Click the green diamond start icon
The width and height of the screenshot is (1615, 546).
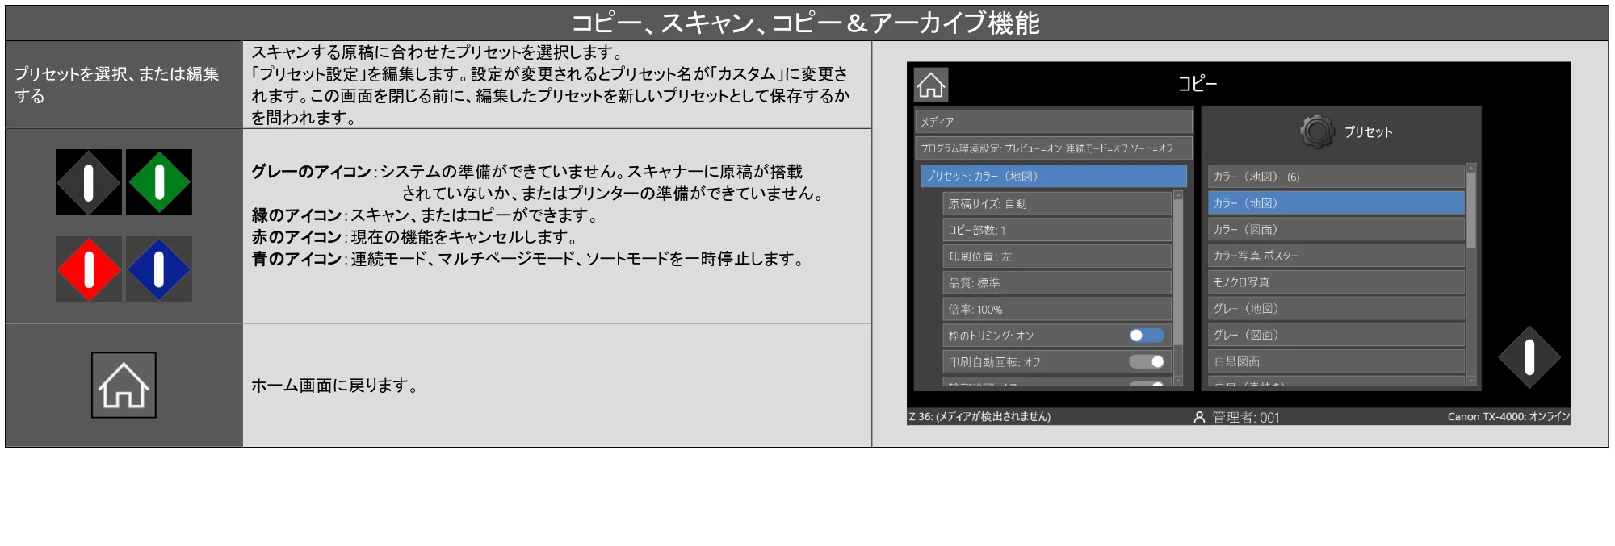159,182
